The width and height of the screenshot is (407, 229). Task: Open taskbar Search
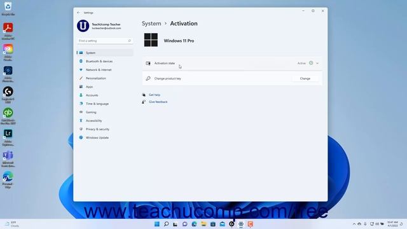point(167,224)
